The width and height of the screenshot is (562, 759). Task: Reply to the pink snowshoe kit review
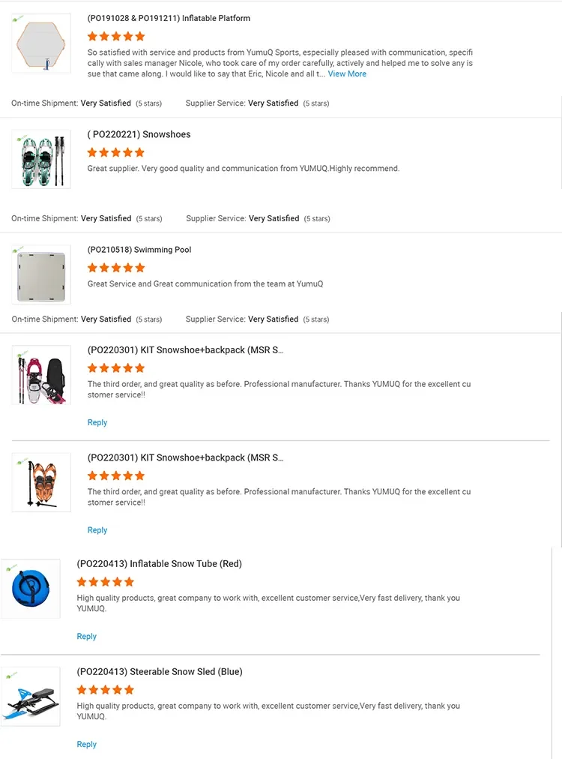click(x=97, y=422)
